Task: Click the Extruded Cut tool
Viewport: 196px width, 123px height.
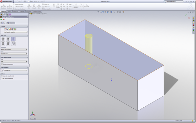Action: pos(29,7)
